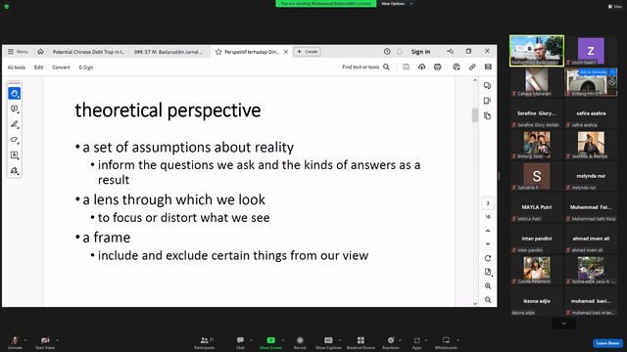Show more participants with down chevron
Image resolution: width=627 pixels, height=352 pixels.
[564, 324]
